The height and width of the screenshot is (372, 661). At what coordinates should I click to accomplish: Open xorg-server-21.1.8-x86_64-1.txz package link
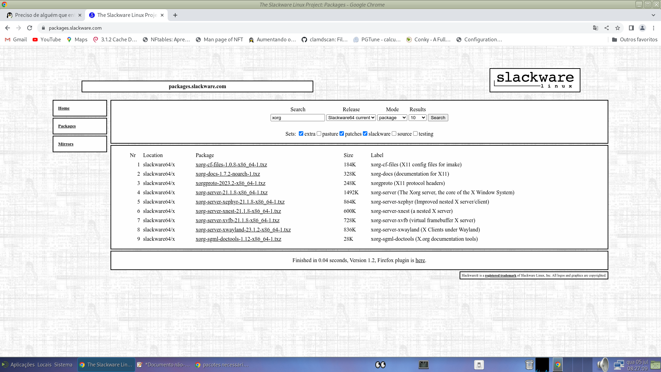coord(231,193)
